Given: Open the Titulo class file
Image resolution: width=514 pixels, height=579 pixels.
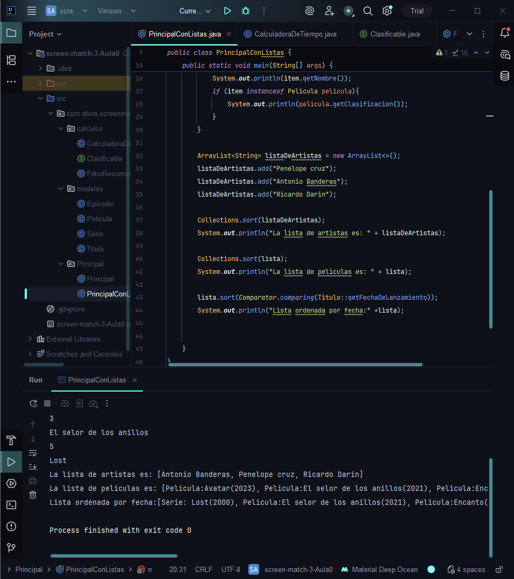Looking at the screenshot, I should tap(90, 249).
